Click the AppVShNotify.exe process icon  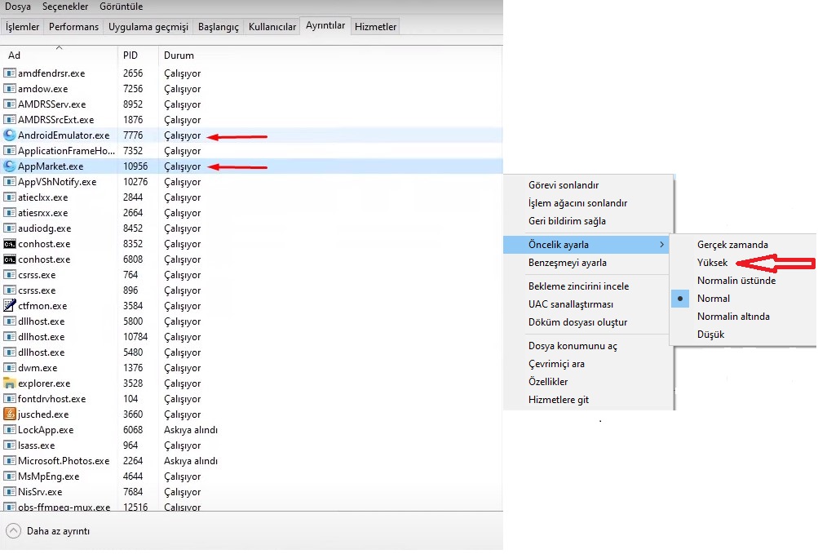[x=10, y=182]
